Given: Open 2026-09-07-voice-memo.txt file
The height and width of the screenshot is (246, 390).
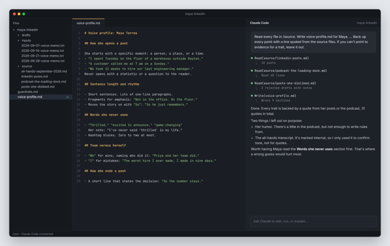Looking at the screenshot, I should click(x=43, y=46).
